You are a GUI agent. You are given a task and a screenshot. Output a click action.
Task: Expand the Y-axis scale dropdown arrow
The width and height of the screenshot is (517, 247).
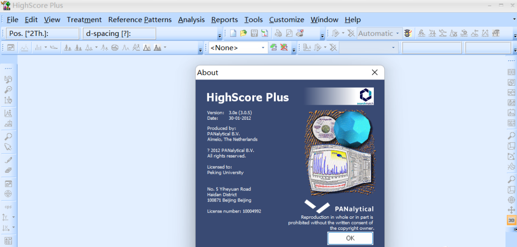click(13, 217)
